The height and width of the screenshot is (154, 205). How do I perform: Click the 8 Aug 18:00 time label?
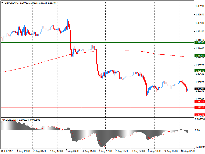point(155,151)
